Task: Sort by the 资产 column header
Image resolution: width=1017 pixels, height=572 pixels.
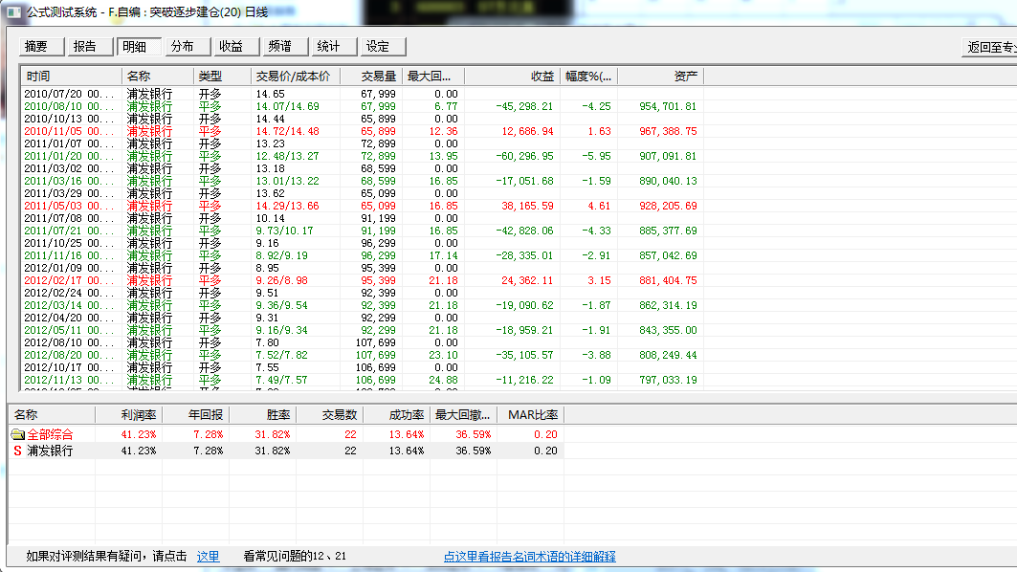Action: tap(660, 77)
